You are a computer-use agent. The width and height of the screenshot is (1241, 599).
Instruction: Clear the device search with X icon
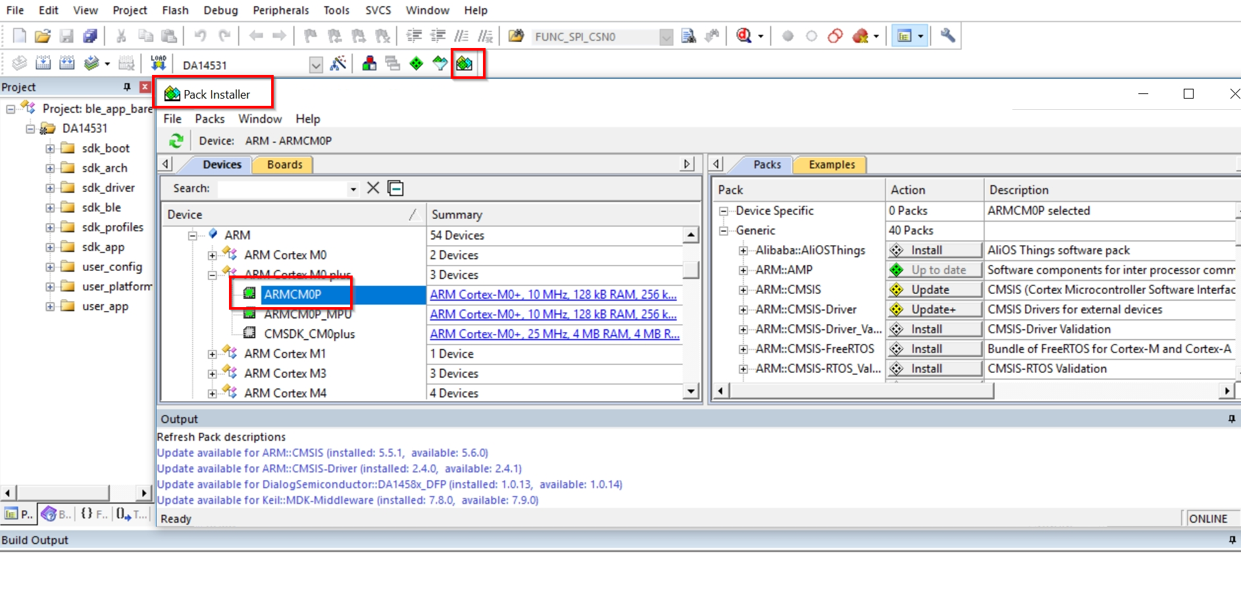click(373, 188)
